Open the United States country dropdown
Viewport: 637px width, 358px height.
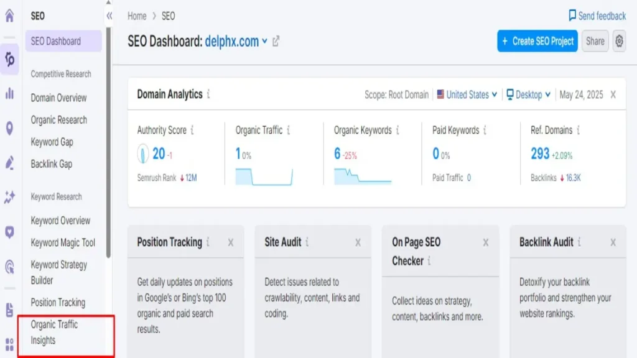pos(467,94)
